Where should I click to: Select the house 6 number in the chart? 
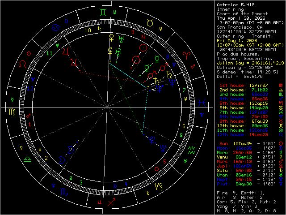coord(183,126)
